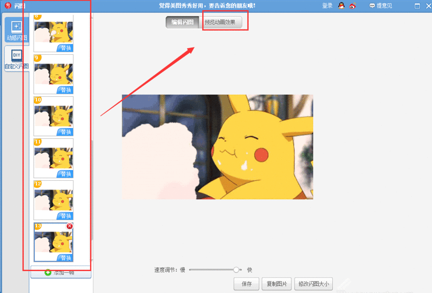Screen dimensions: 432x293
Task: Click the 复制图片 button
Action: tap(276, 284)
